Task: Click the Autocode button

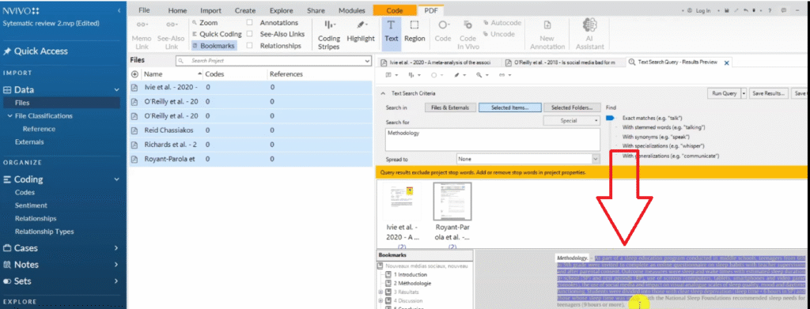Action: 502,23
